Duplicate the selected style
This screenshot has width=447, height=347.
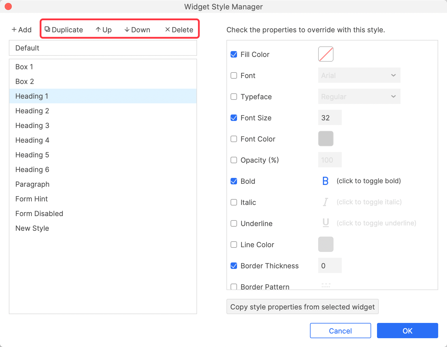click(x=64, y=30)
